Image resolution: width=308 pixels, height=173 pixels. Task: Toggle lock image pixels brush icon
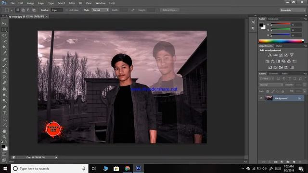[x=273, y=91]
